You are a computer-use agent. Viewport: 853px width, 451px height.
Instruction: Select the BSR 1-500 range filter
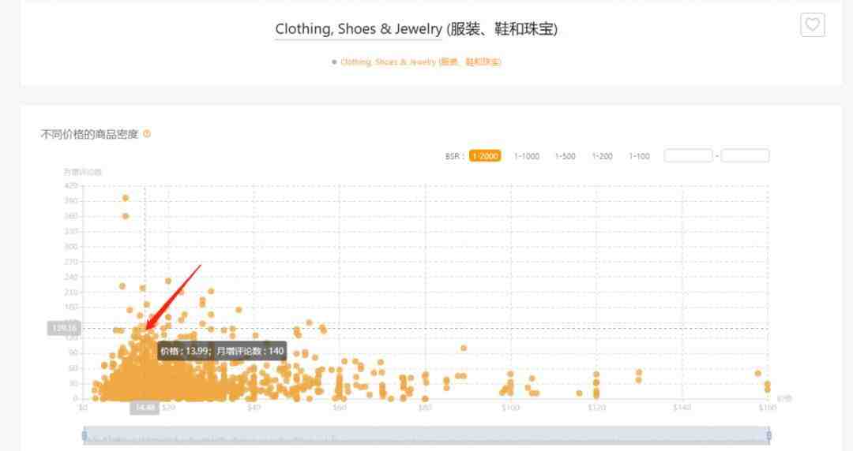(566, 156)
